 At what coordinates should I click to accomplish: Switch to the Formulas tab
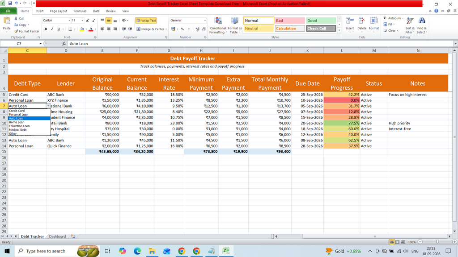click(80, 11)
